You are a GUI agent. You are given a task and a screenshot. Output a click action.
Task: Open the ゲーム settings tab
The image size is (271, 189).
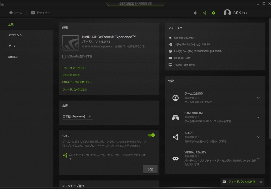(27, 46)
